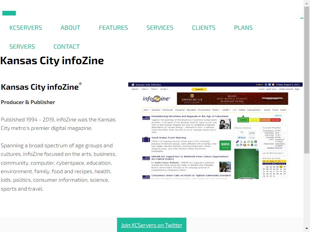
Task: Click the 'Published 1994 - 2019' paragraph
Action: point(58,124)
